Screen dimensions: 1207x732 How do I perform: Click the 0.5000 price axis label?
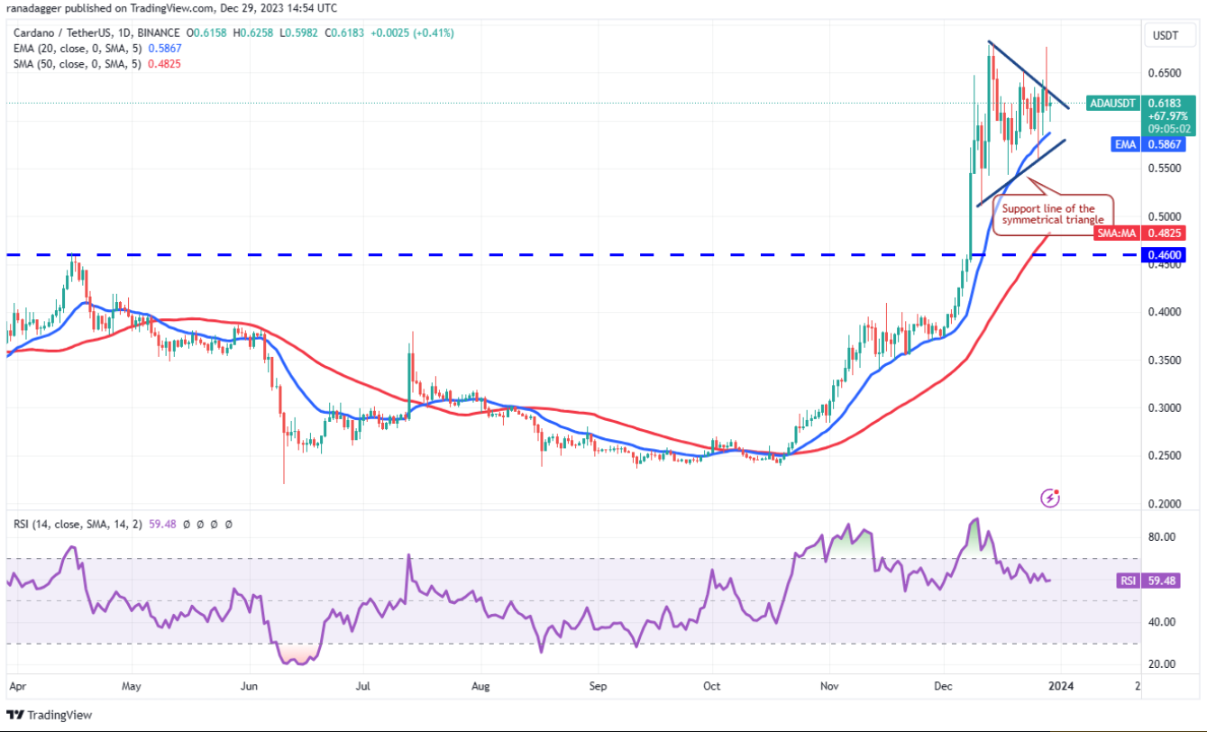(1164, 216)
